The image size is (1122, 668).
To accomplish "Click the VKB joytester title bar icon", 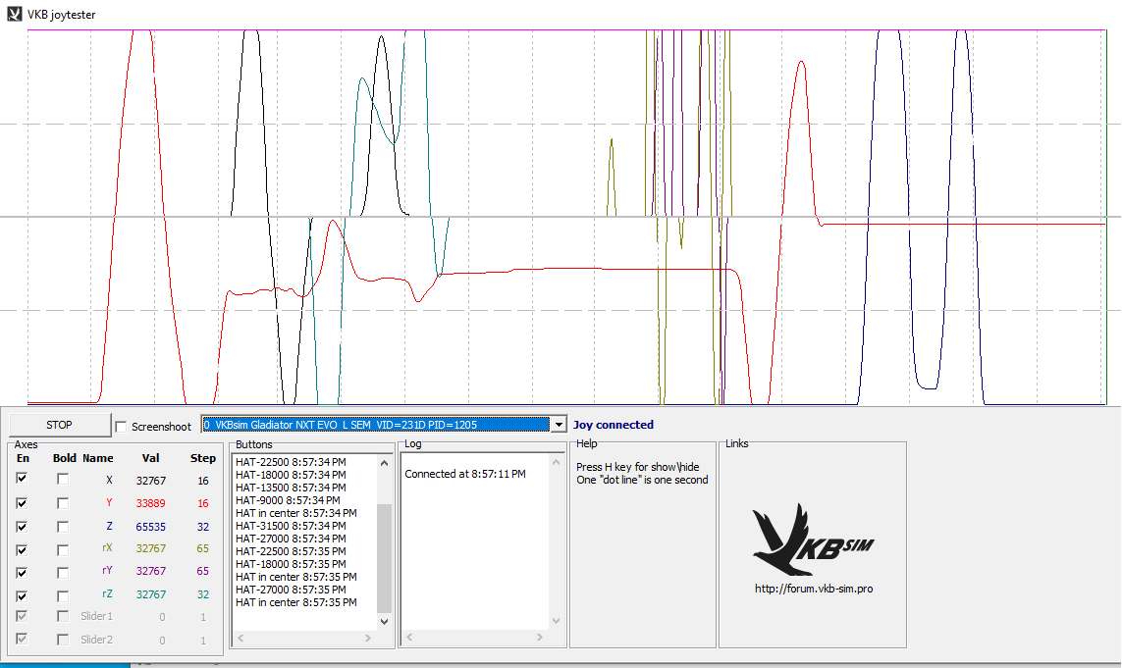I will pos(15,15).
